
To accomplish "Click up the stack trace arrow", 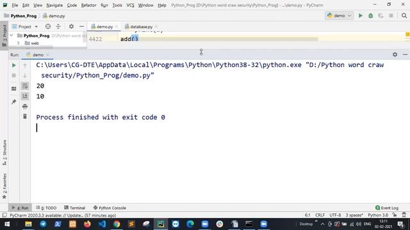I will pos(25,65).
